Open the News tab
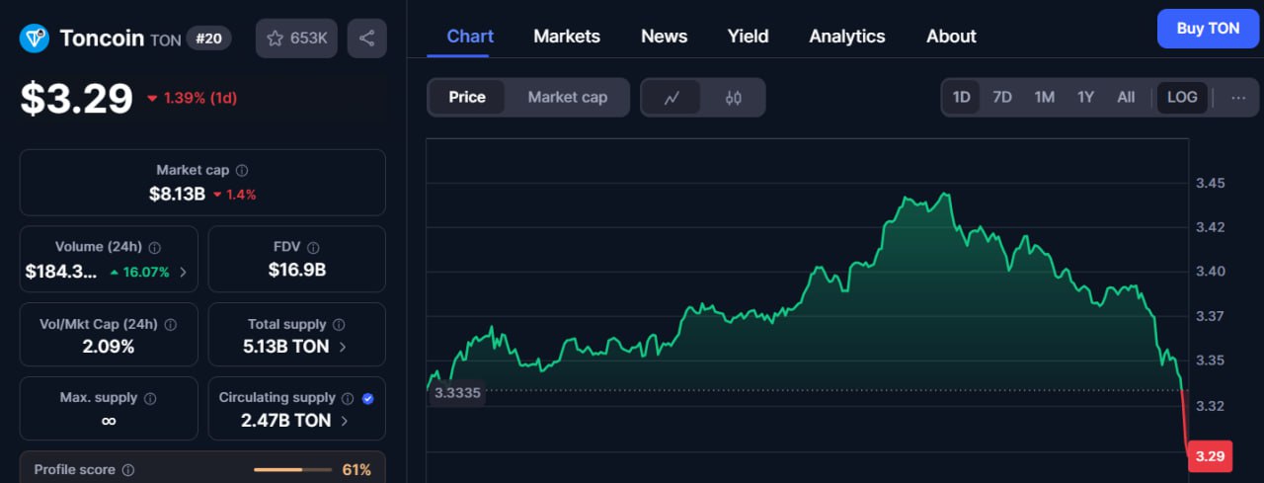 (664, 37)
